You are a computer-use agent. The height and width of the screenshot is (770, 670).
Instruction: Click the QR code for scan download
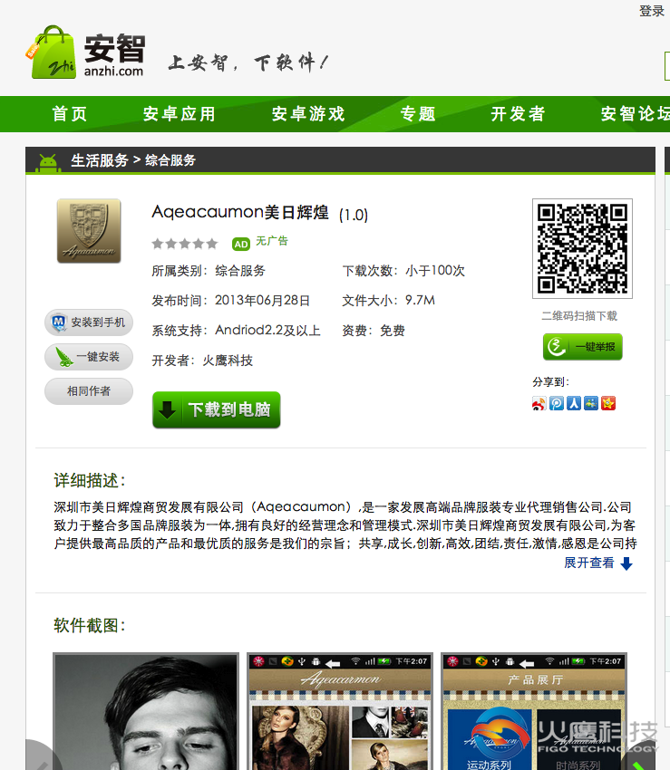(582, 248)
